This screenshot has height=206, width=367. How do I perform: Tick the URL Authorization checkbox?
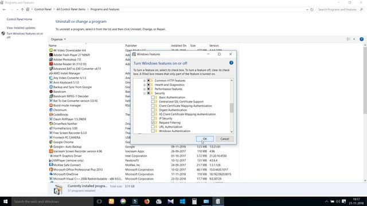153,127
